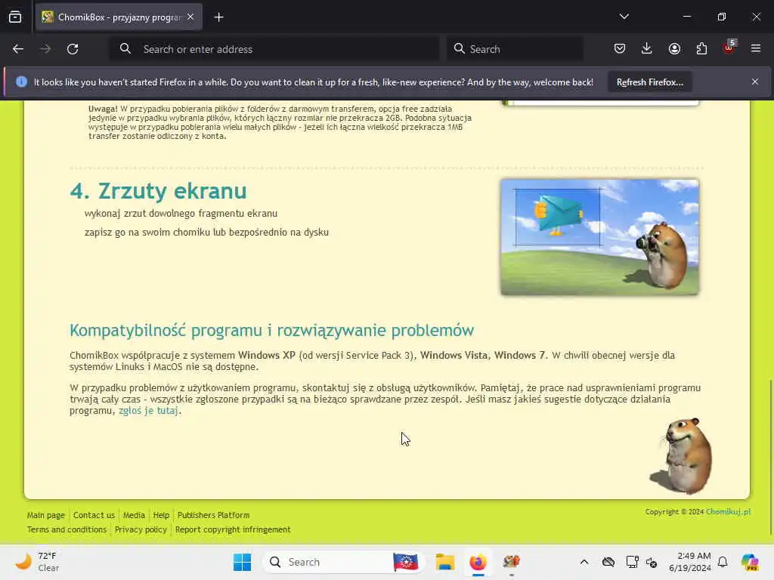Open the list all tabs chevron

[624, 17]
